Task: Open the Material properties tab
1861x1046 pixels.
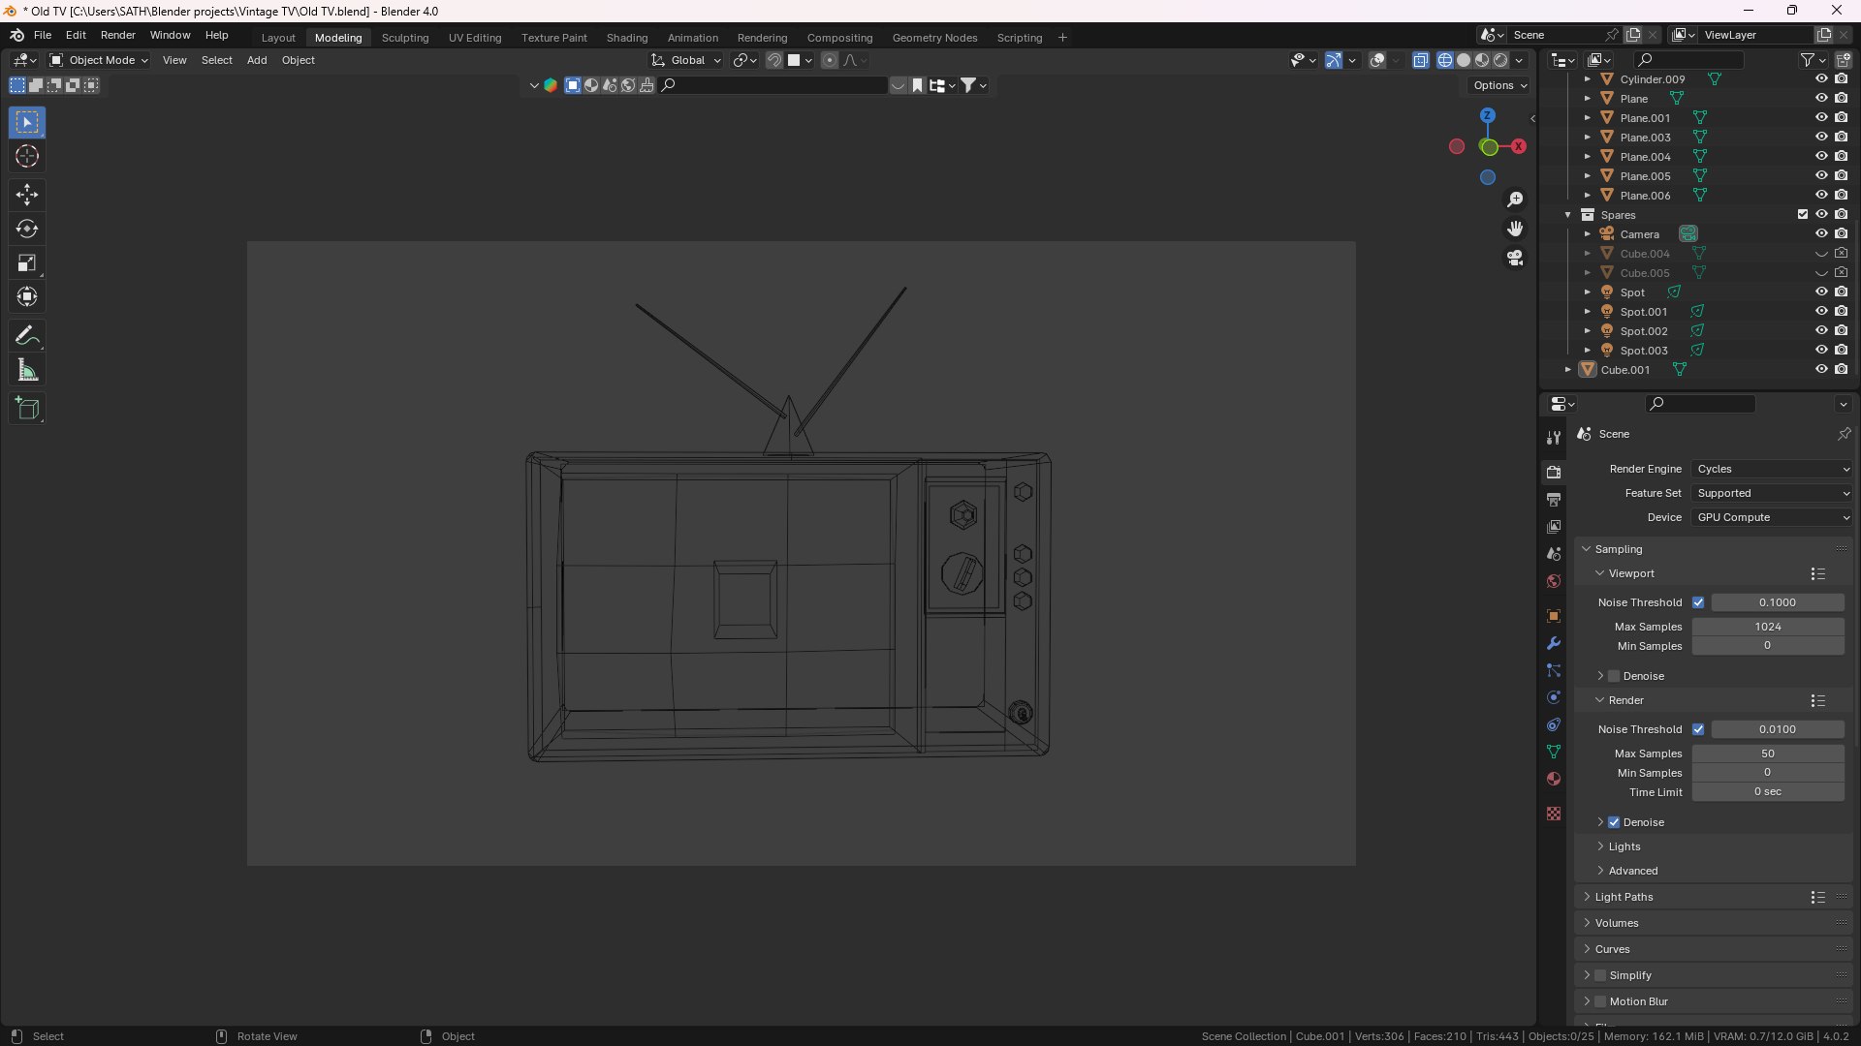Action: 1554,779
